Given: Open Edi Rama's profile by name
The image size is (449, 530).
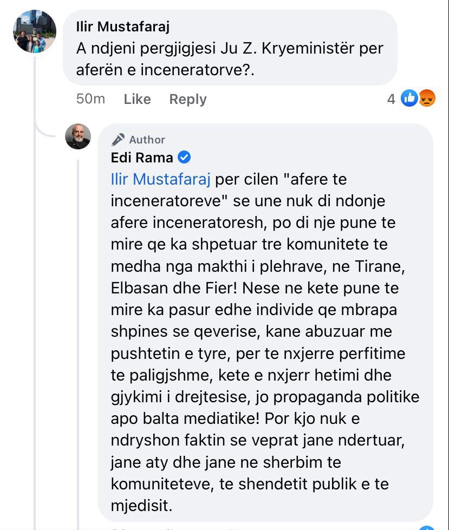Looking at the screenshot, I should [x=142, y=158].
